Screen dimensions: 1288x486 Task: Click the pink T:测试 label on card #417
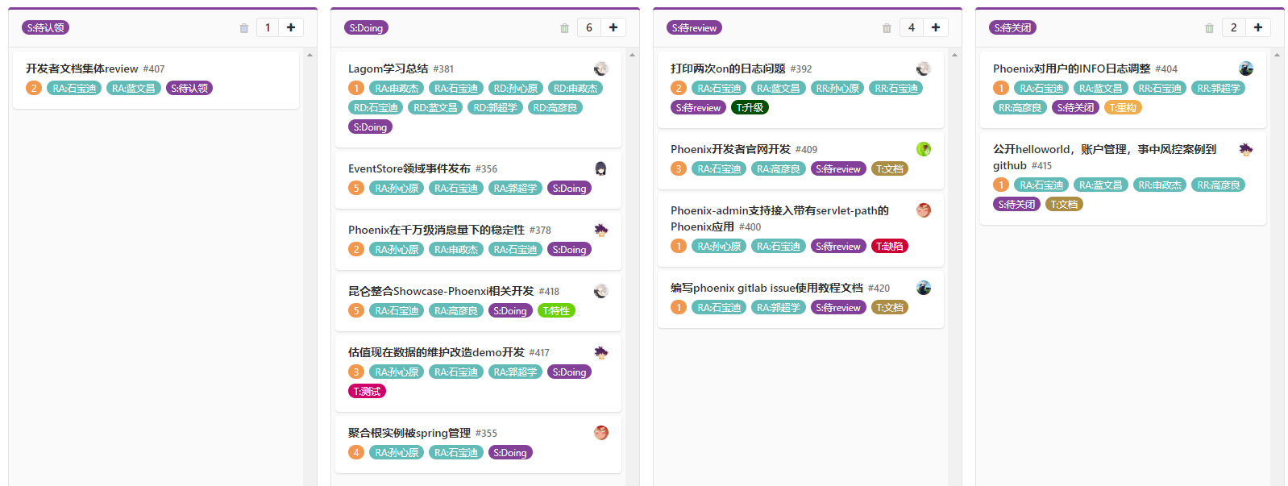tap(367, 391)
